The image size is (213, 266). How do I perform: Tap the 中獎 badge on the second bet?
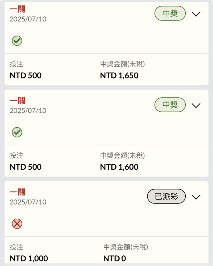(x=170, y=105)
